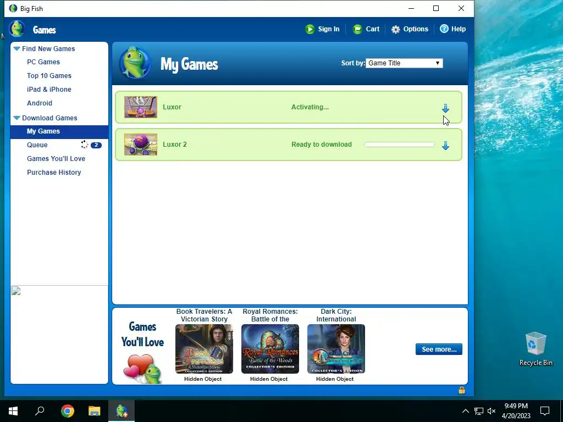563x422 pixels.
Task: Collapse the Download Games section
Action: (16, 118)
